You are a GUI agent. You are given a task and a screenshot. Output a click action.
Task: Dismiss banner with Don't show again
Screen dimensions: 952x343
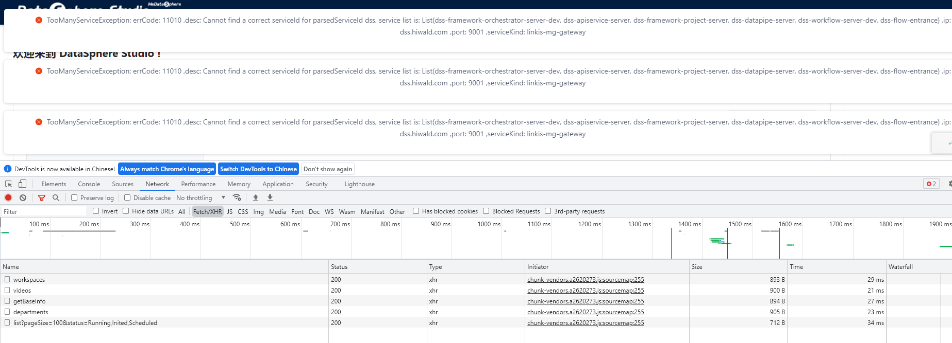(x=328, y=169)
